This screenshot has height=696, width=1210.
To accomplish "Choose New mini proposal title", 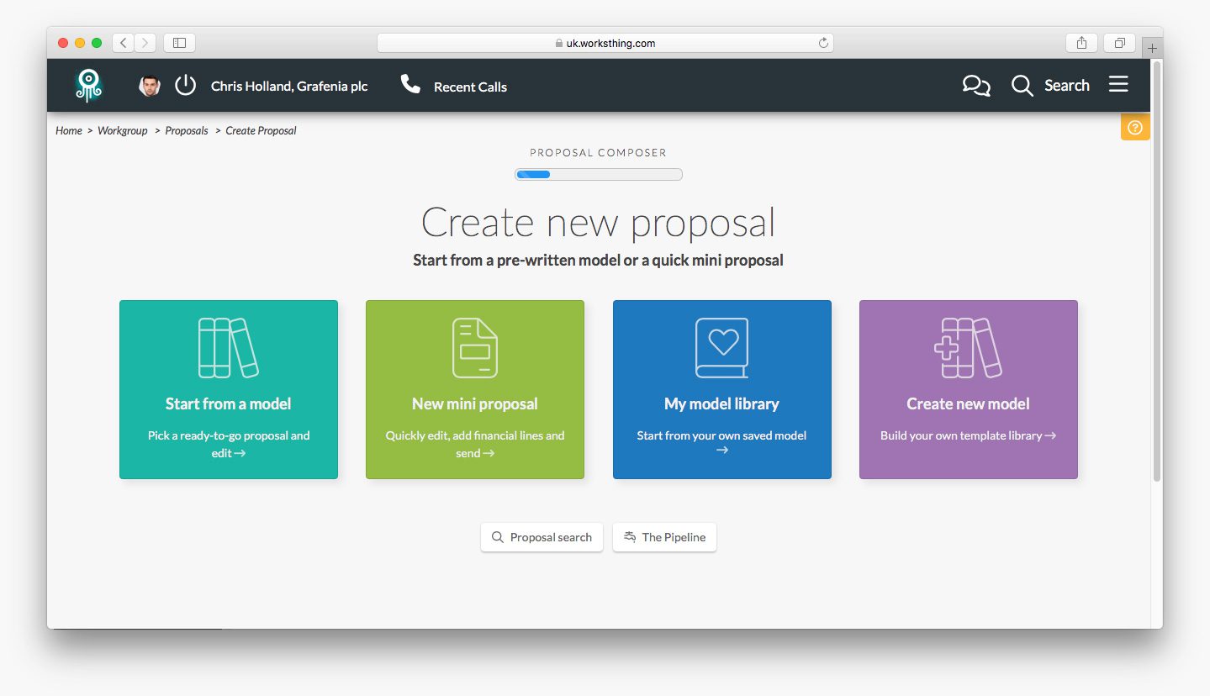I will coord(475,403).
